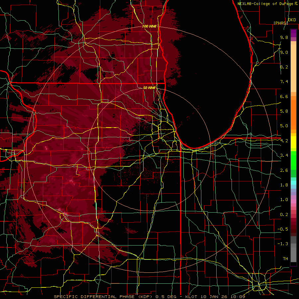Click the bright yellow band of the color scale
This screenshot has width=299, height=299.
293,142
